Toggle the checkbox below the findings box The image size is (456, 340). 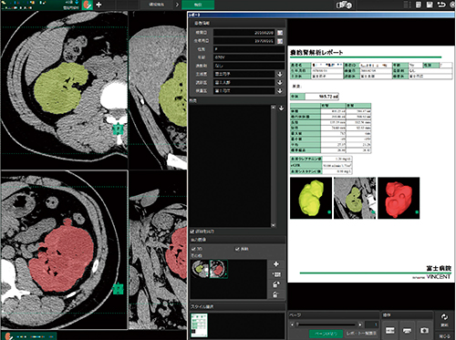192,232
